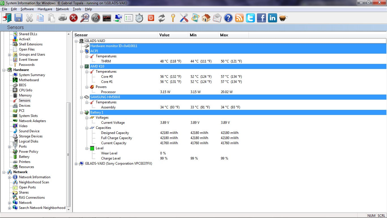The image size is (387, 218).
Task: Click the blue question mark help icon
Action: coord(228,18)
